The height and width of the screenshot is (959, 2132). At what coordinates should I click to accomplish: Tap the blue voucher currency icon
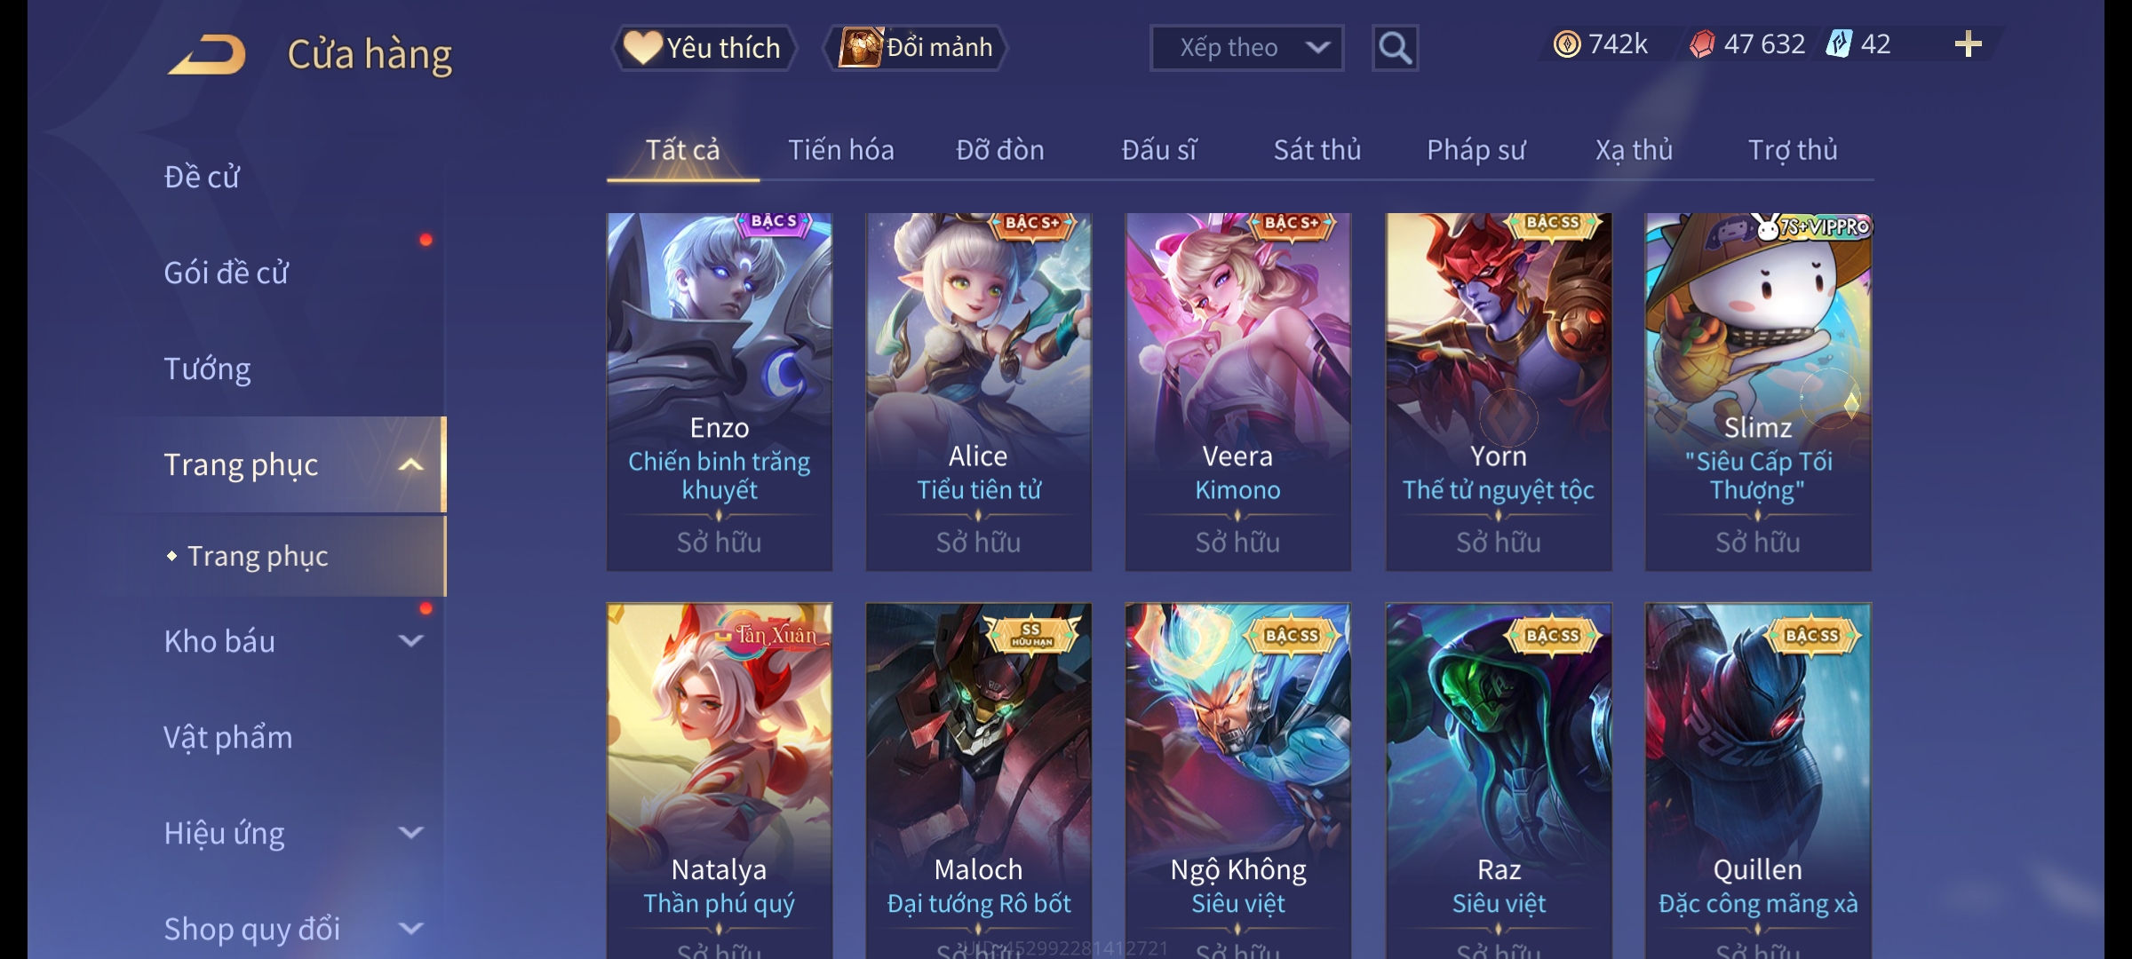click(1838, 44)
